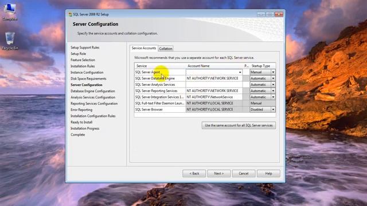Click the SQL Server Setup title bar icon
This screenshot has height=206, width=367.
click(x=70, y=14)
